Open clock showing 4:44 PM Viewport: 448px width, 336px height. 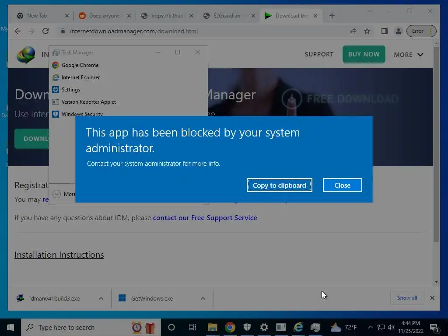click(410, 327)
